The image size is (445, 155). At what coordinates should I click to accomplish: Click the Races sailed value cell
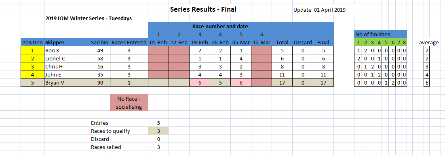(158, 147)
